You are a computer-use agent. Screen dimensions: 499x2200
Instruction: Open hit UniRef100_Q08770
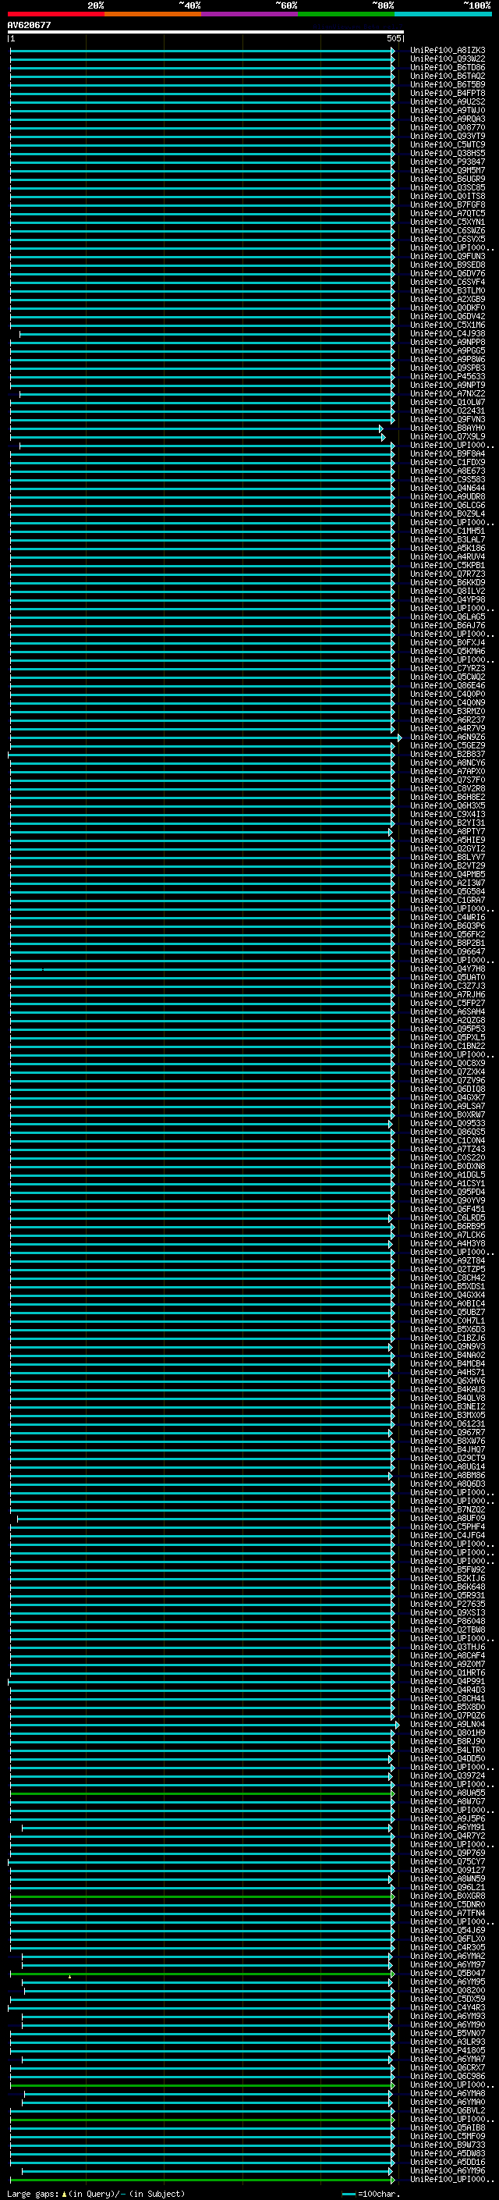[x=447, y=127]
